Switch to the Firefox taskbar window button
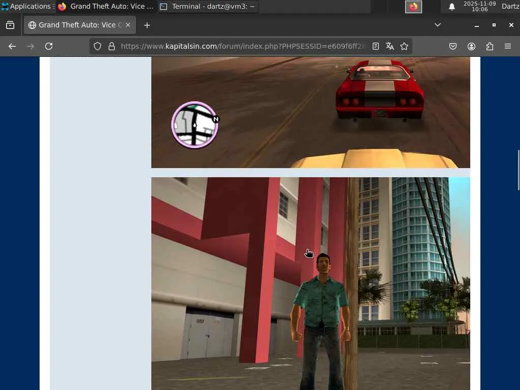 [x=106, y=6]
